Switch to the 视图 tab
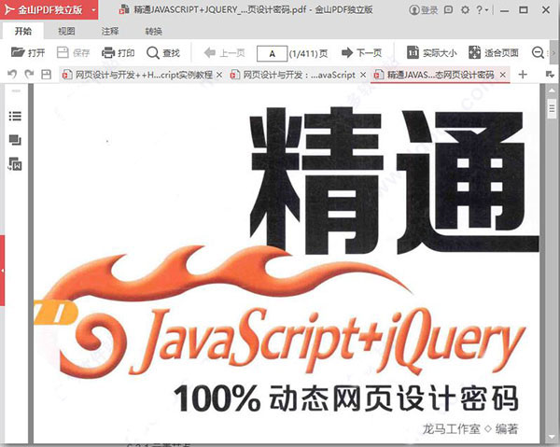 [x=66, y=32]
